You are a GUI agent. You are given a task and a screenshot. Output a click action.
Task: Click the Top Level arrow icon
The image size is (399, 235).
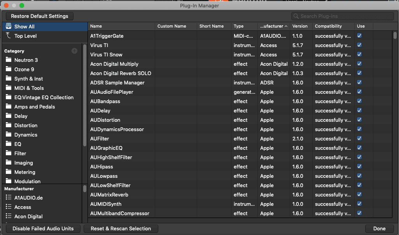tap(9, 36)
